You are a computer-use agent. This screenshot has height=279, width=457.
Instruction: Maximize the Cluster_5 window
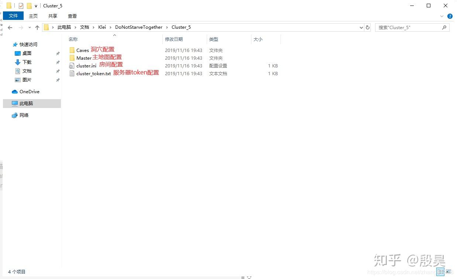(x=429, y=6)
